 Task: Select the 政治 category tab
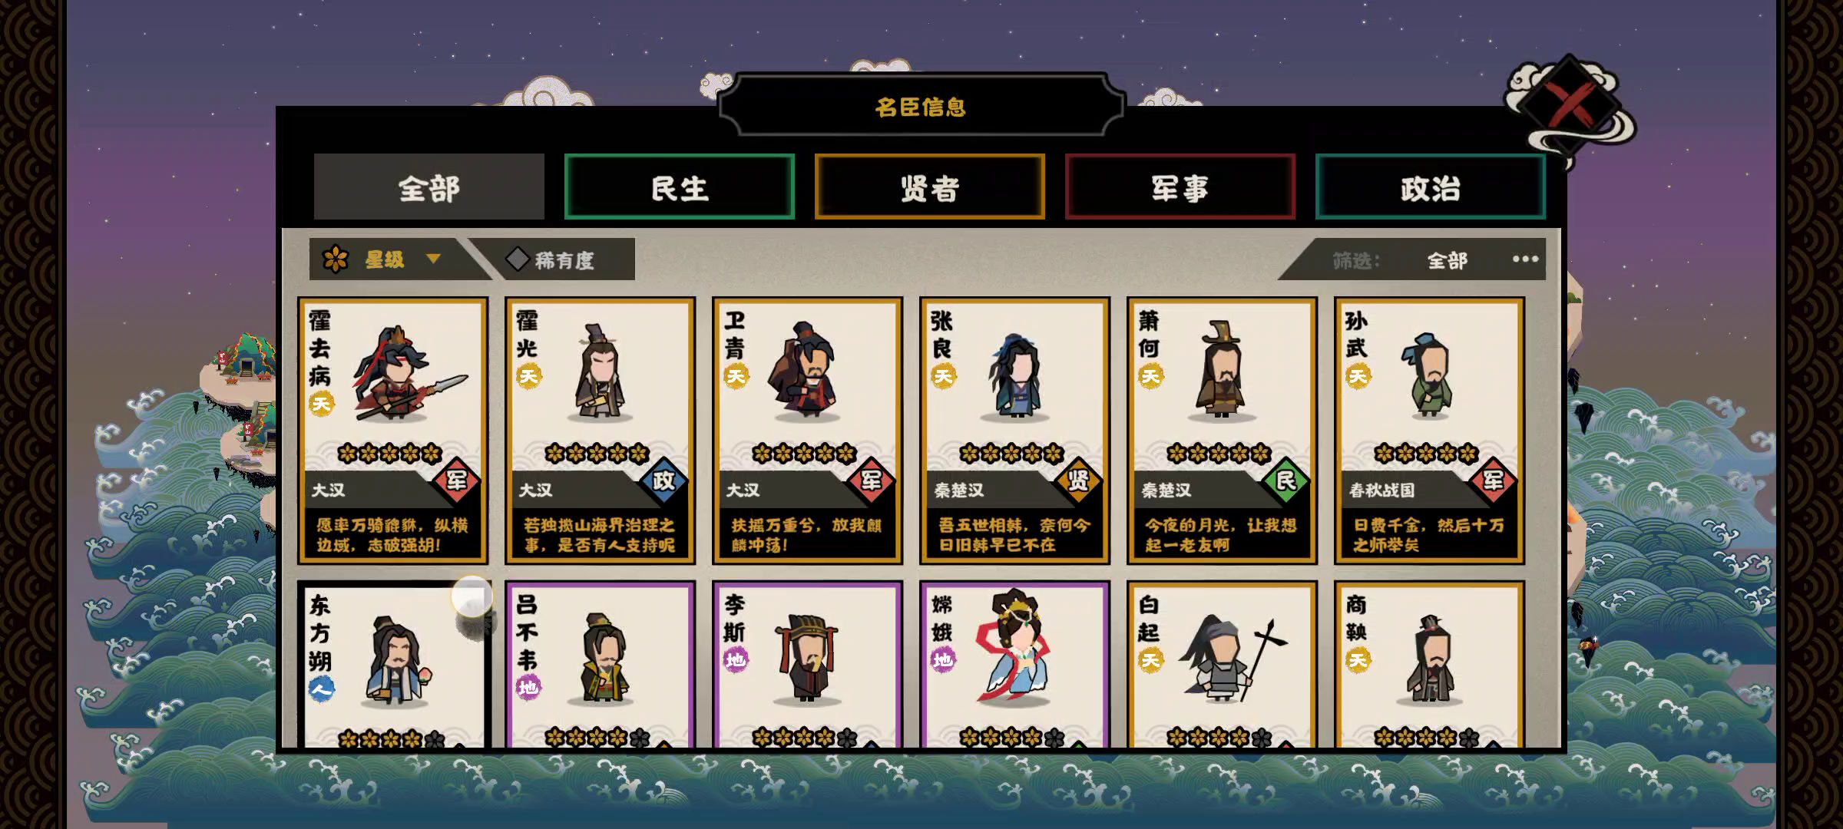click(x=1431, y=187)
